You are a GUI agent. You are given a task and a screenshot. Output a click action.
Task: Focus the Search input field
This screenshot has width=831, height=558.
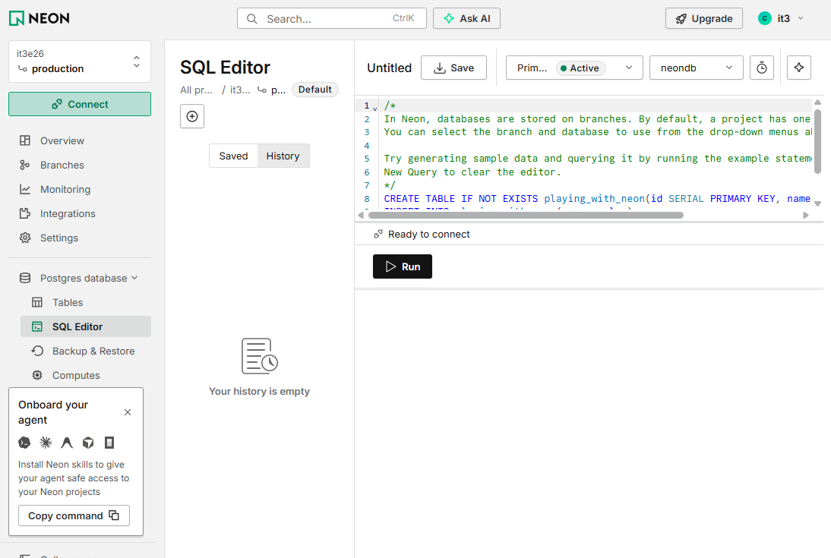point(332,18)
